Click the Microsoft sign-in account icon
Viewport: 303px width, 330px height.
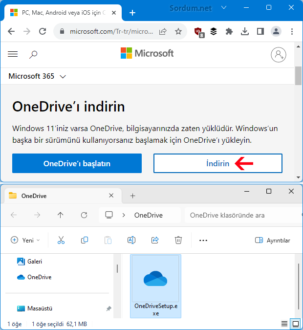(279, 54)
